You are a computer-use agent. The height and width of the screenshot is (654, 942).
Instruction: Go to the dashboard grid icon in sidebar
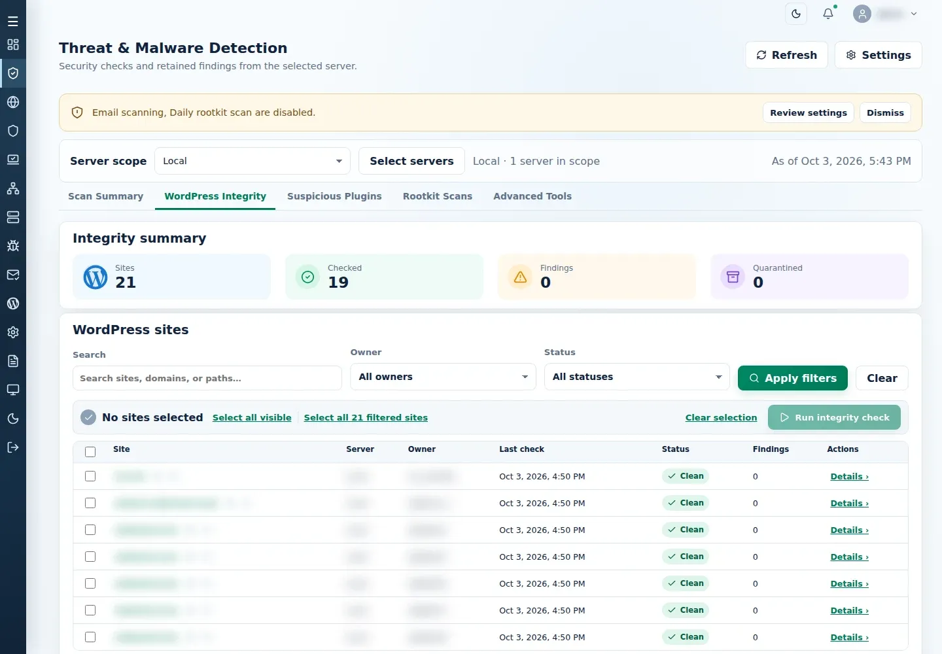[13, 44]
